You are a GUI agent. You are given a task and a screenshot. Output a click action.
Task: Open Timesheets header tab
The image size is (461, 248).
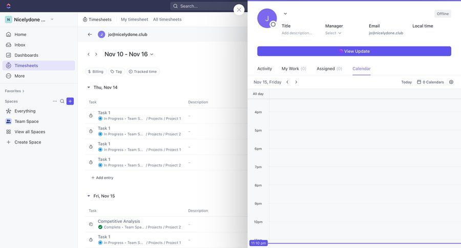click(97, 19)
